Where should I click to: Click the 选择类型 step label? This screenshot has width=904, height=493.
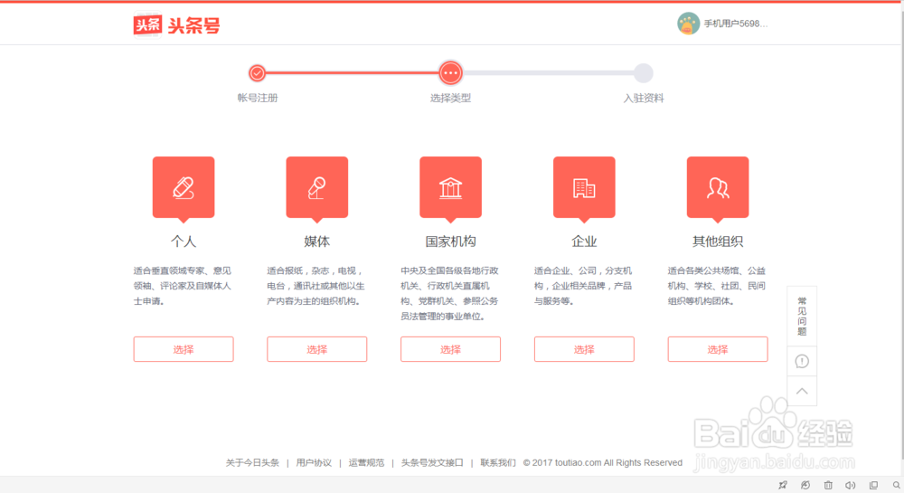coord(450,98)
